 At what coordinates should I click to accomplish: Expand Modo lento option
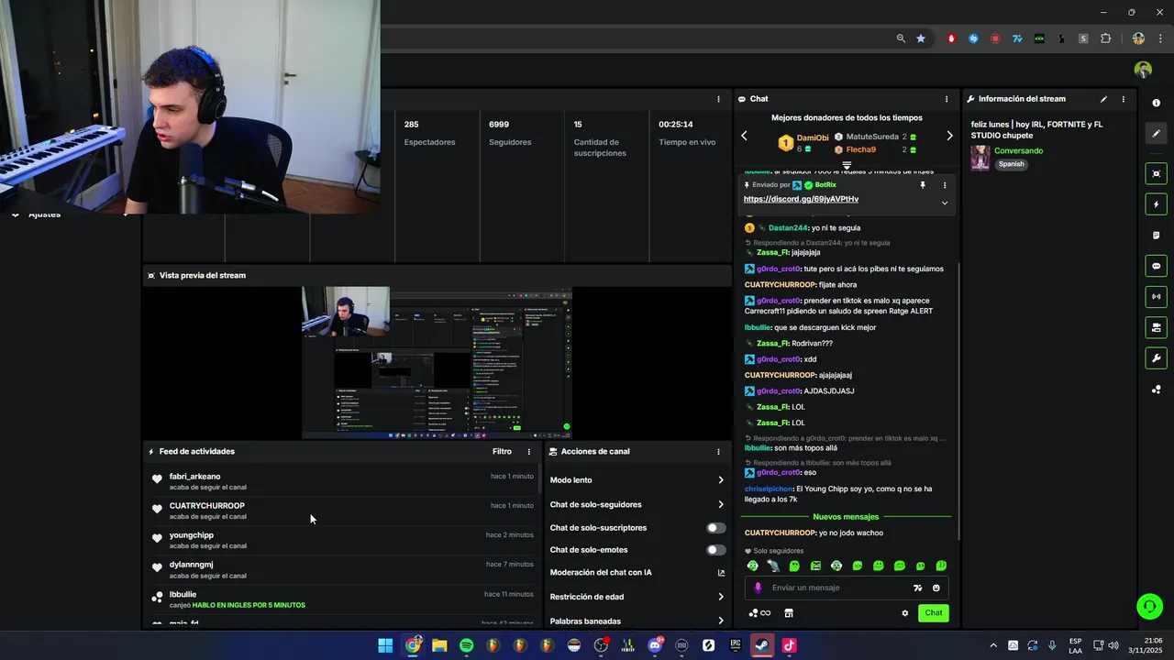click(x=637, y=480)
